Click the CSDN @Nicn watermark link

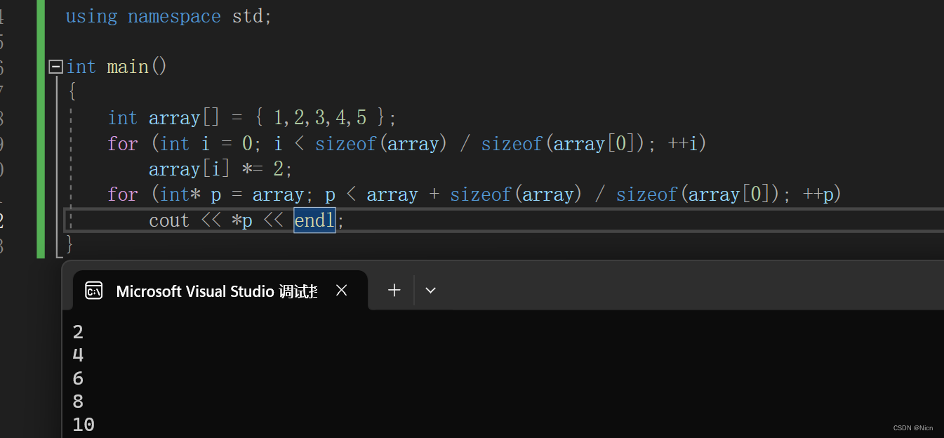coord(912,427)
